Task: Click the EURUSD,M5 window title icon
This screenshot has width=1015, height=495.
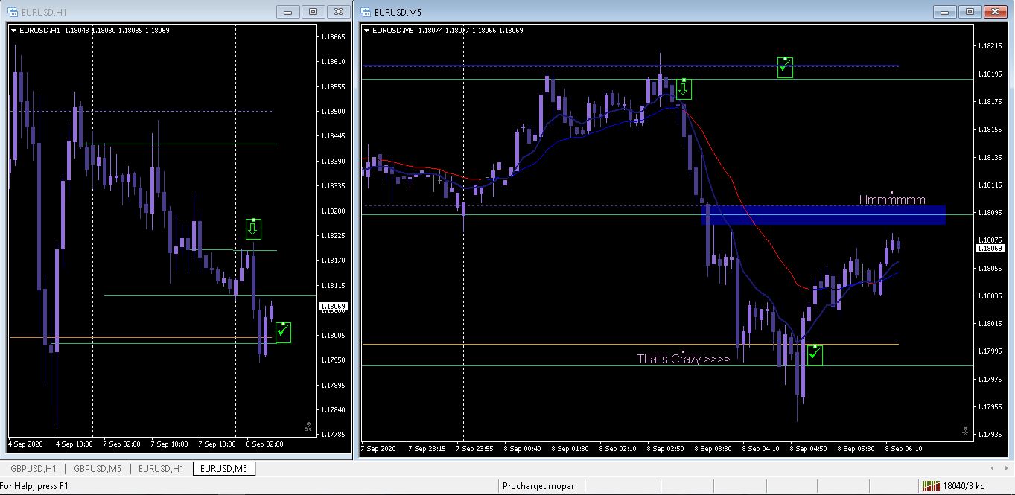Action: (366, 11)
